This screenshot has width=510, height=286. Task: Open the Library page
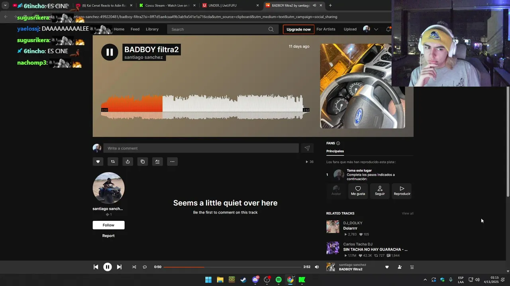(x=152, y=29)
